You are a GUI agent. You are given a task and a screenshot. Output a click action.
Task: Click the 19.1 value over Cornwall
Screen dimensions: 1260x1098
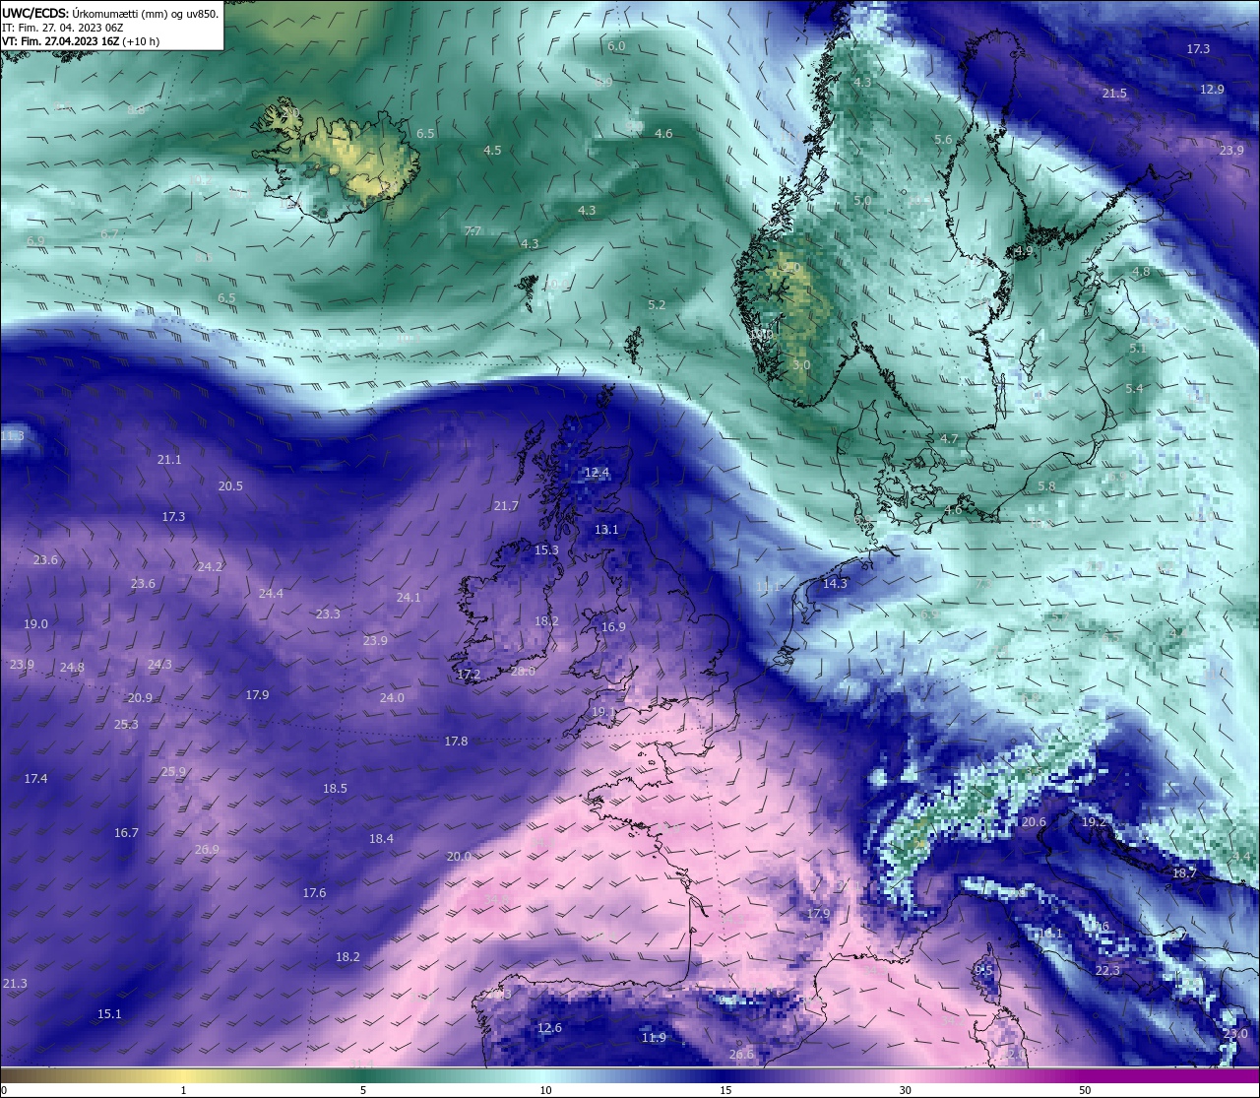pos(603,711)
